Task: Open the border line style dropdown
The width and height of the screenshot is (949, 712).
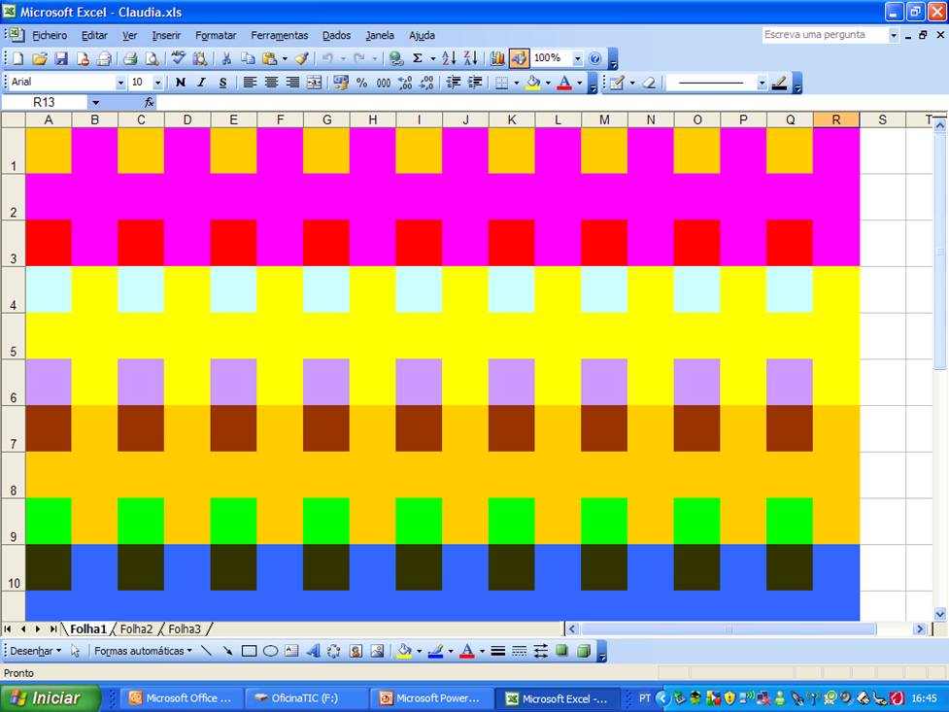Action: tap(762, 83)
